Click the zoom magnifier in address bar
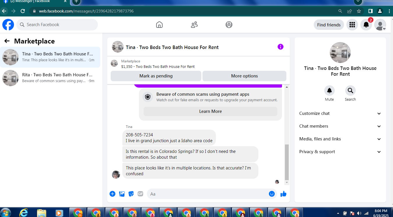The image size is (393, 217). (340, 11)
